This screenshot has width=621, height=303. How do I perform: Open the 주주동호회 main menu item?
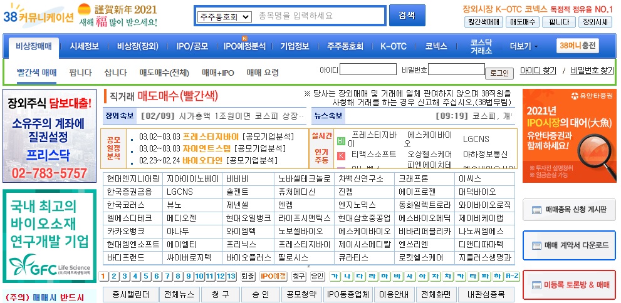point(345,46)
